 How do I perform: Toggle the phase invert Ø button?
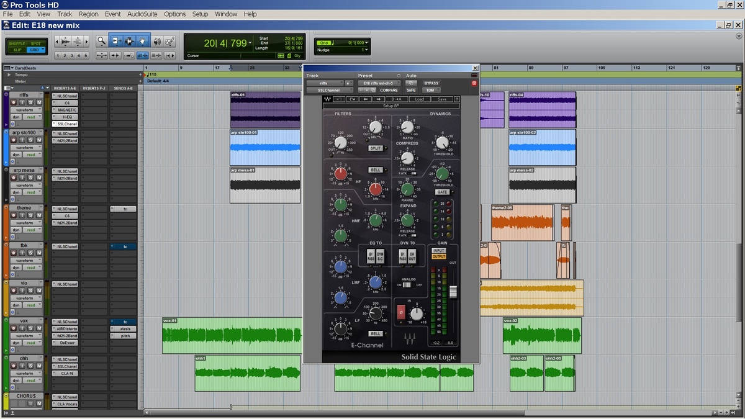tap(401, 312)
